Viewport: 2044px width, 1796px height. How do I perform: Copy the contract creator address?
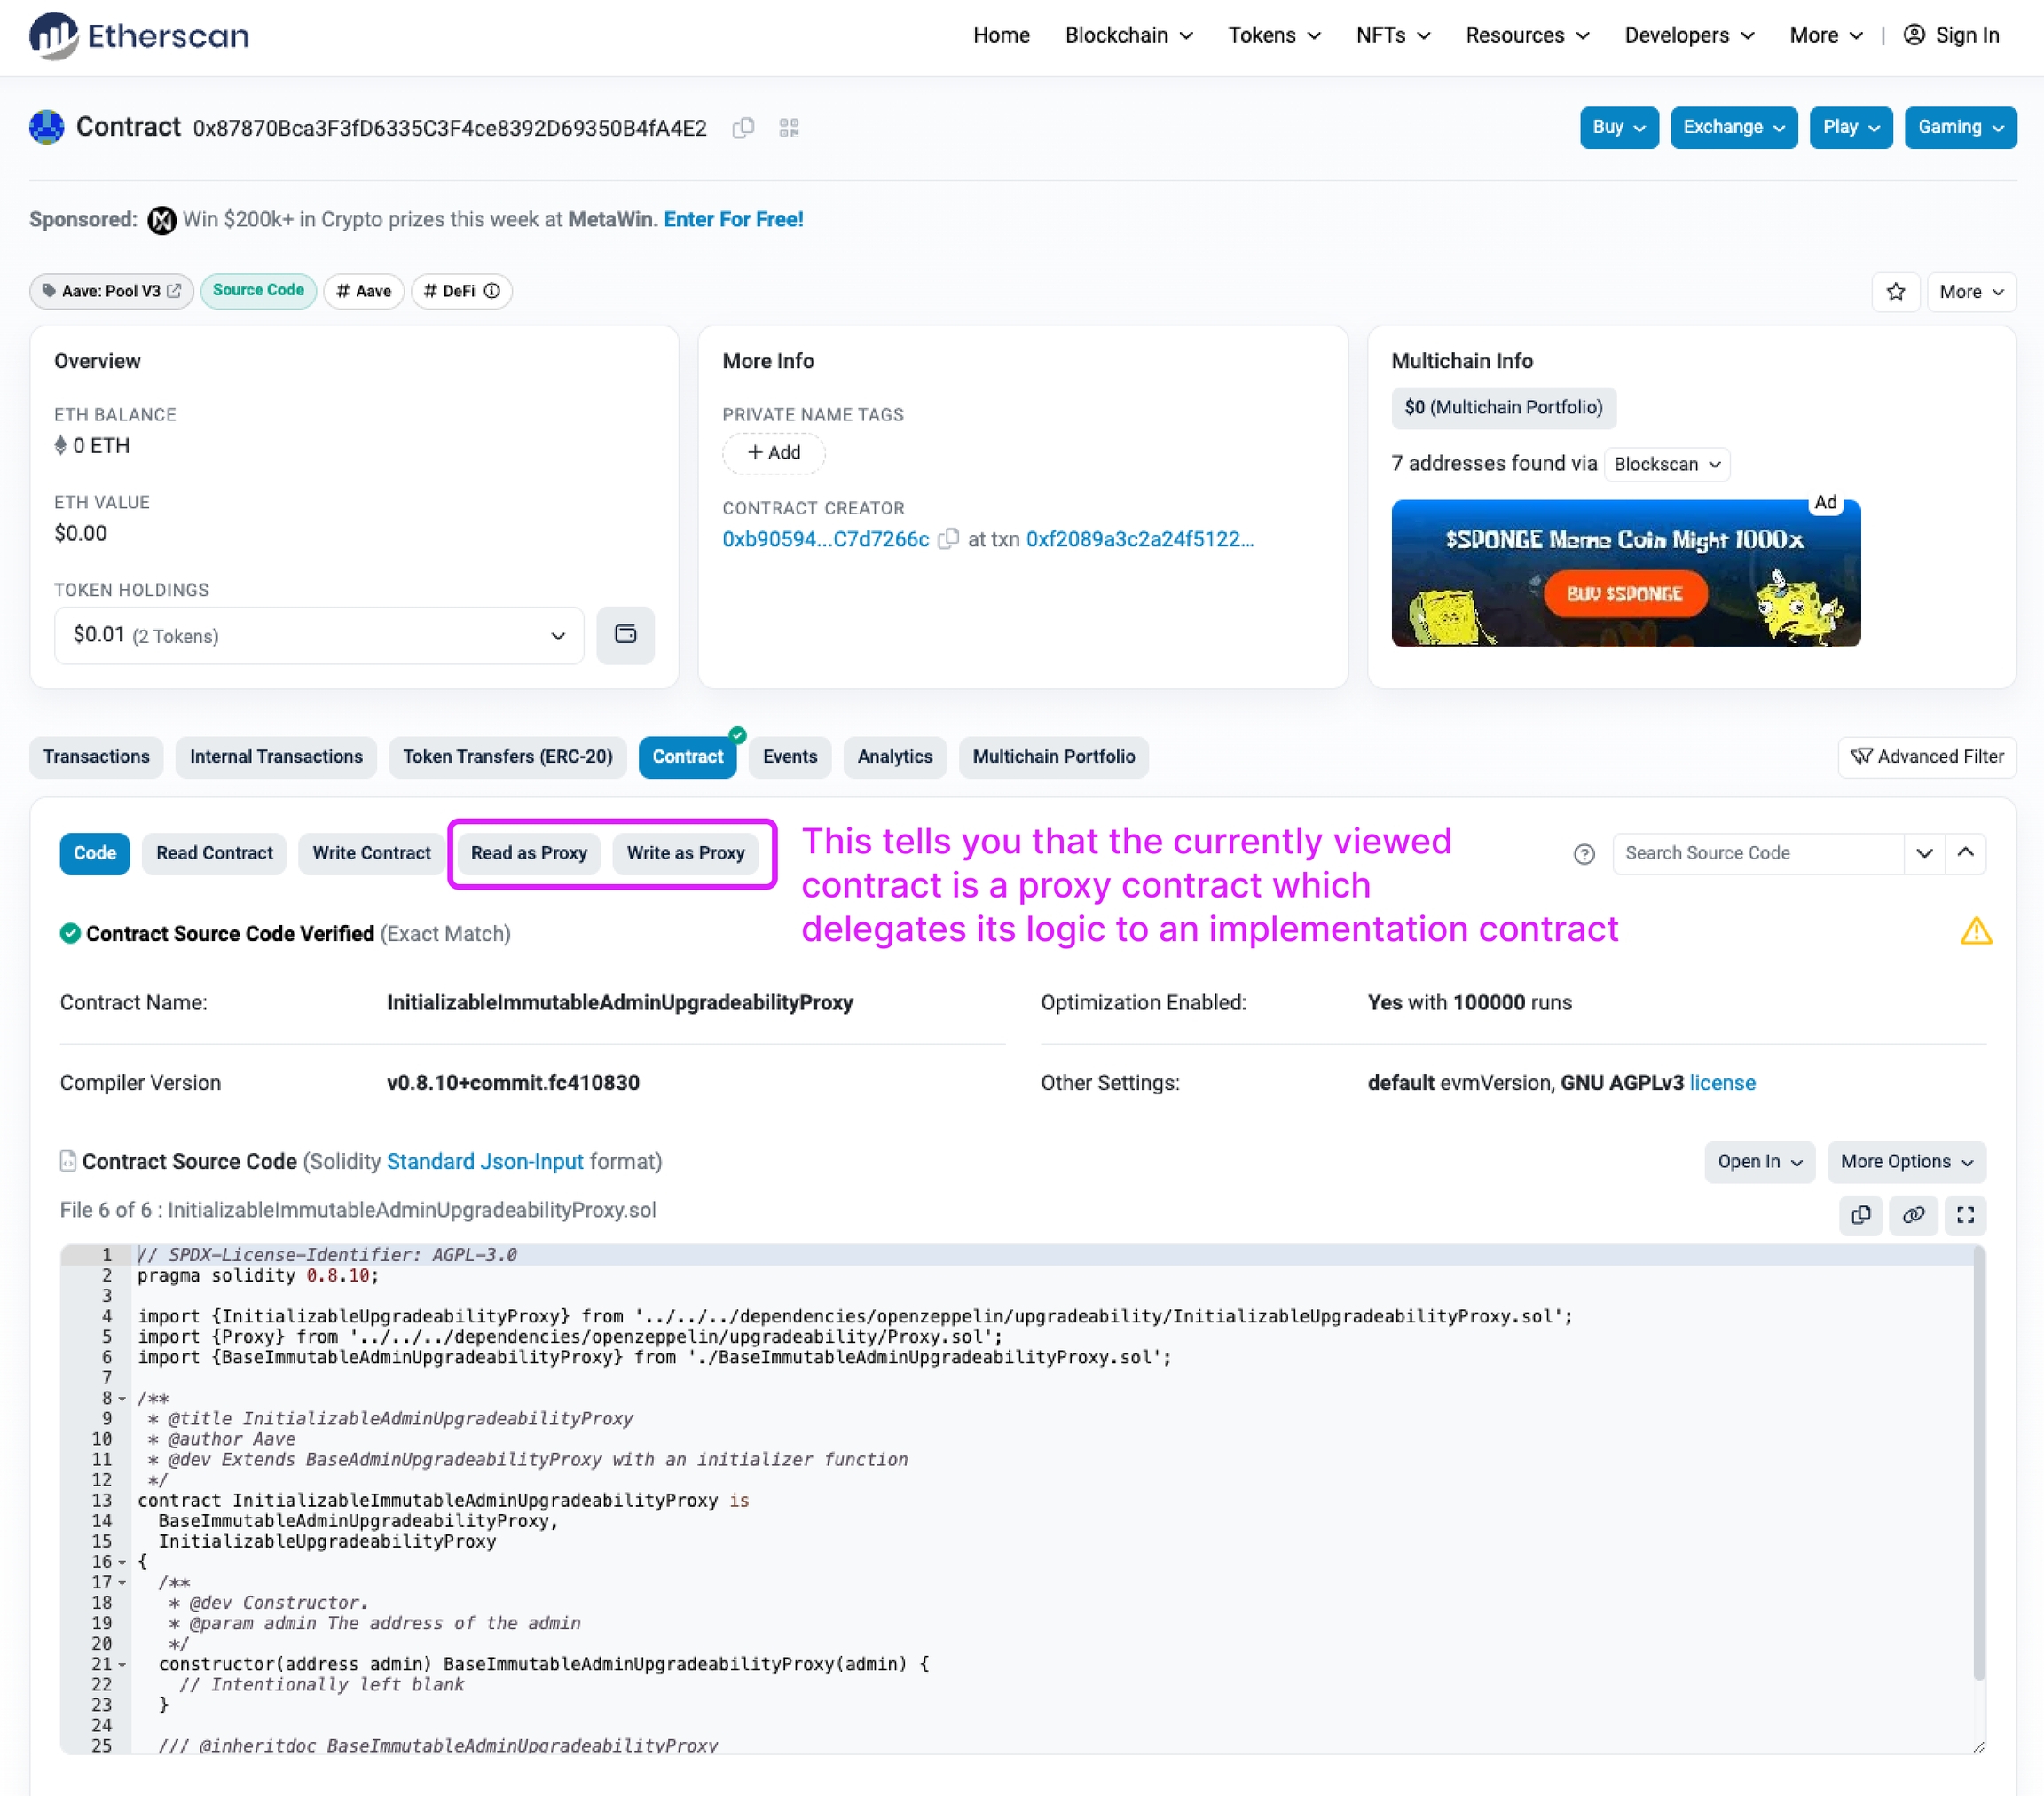(x=948, y=539)
